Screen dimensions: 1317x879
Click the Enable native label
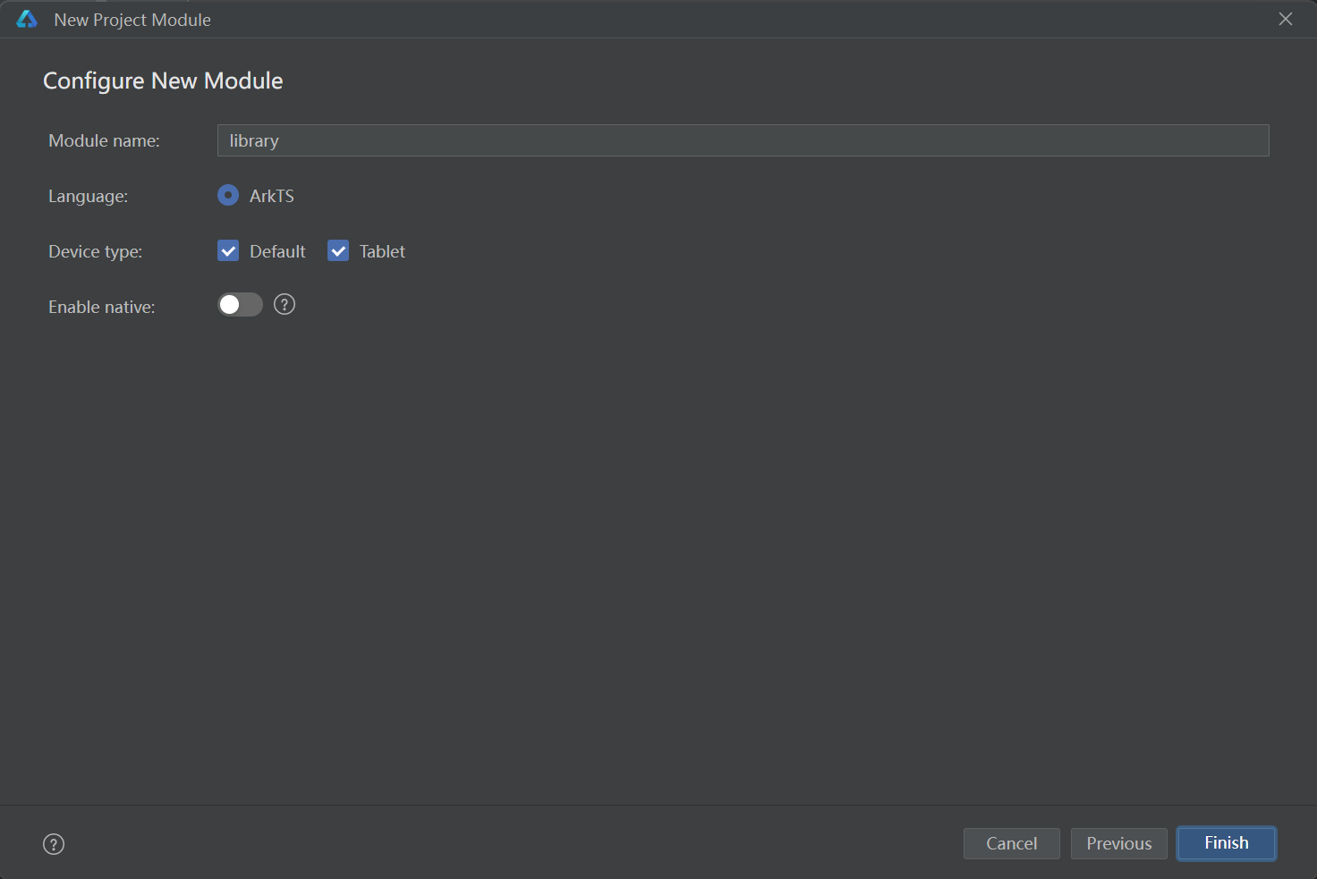(x=101, y=307)
